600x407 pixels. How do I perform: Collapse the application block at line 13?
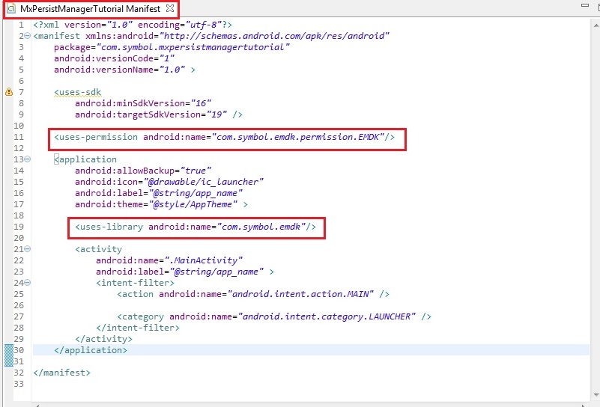point(28,159)
